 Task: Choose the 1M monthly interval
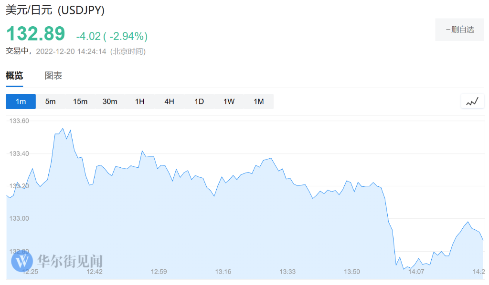258,102
